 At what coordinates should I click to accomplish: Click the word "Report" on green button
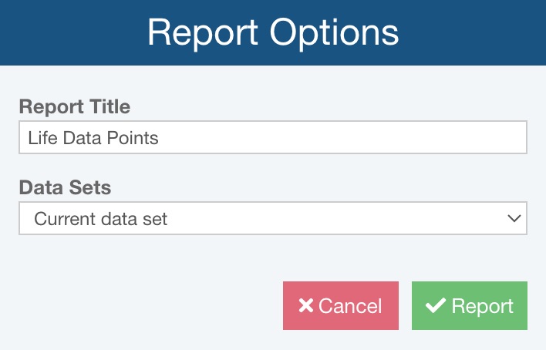[482, 306]
